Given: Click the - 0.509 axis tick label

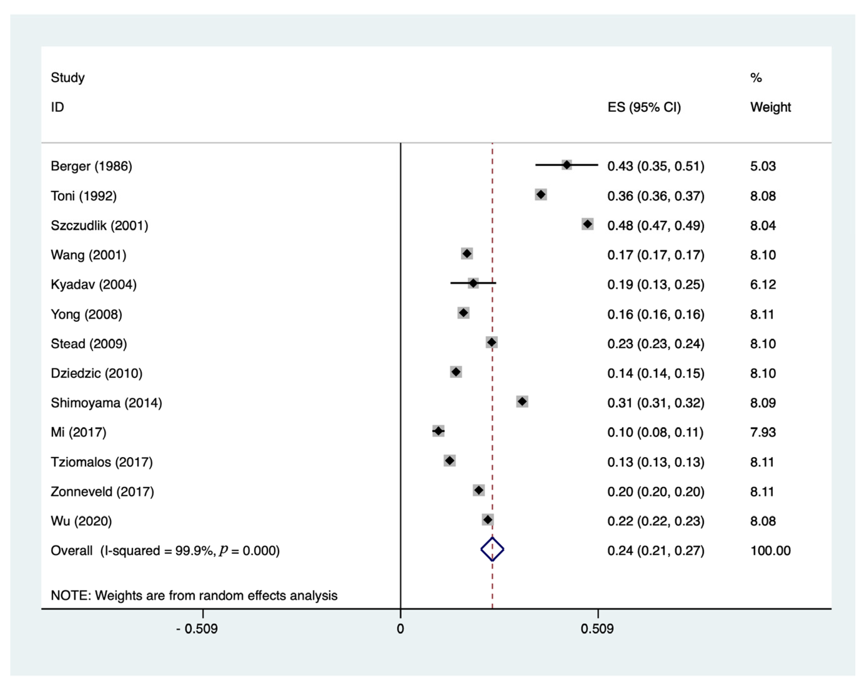Looking at the screenshot, I should [x=197, y=629].
